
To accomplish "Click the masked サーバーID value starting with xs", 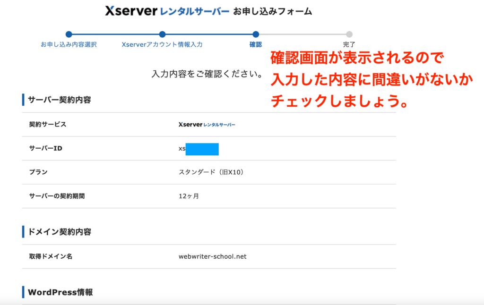I will pos(199,149).
